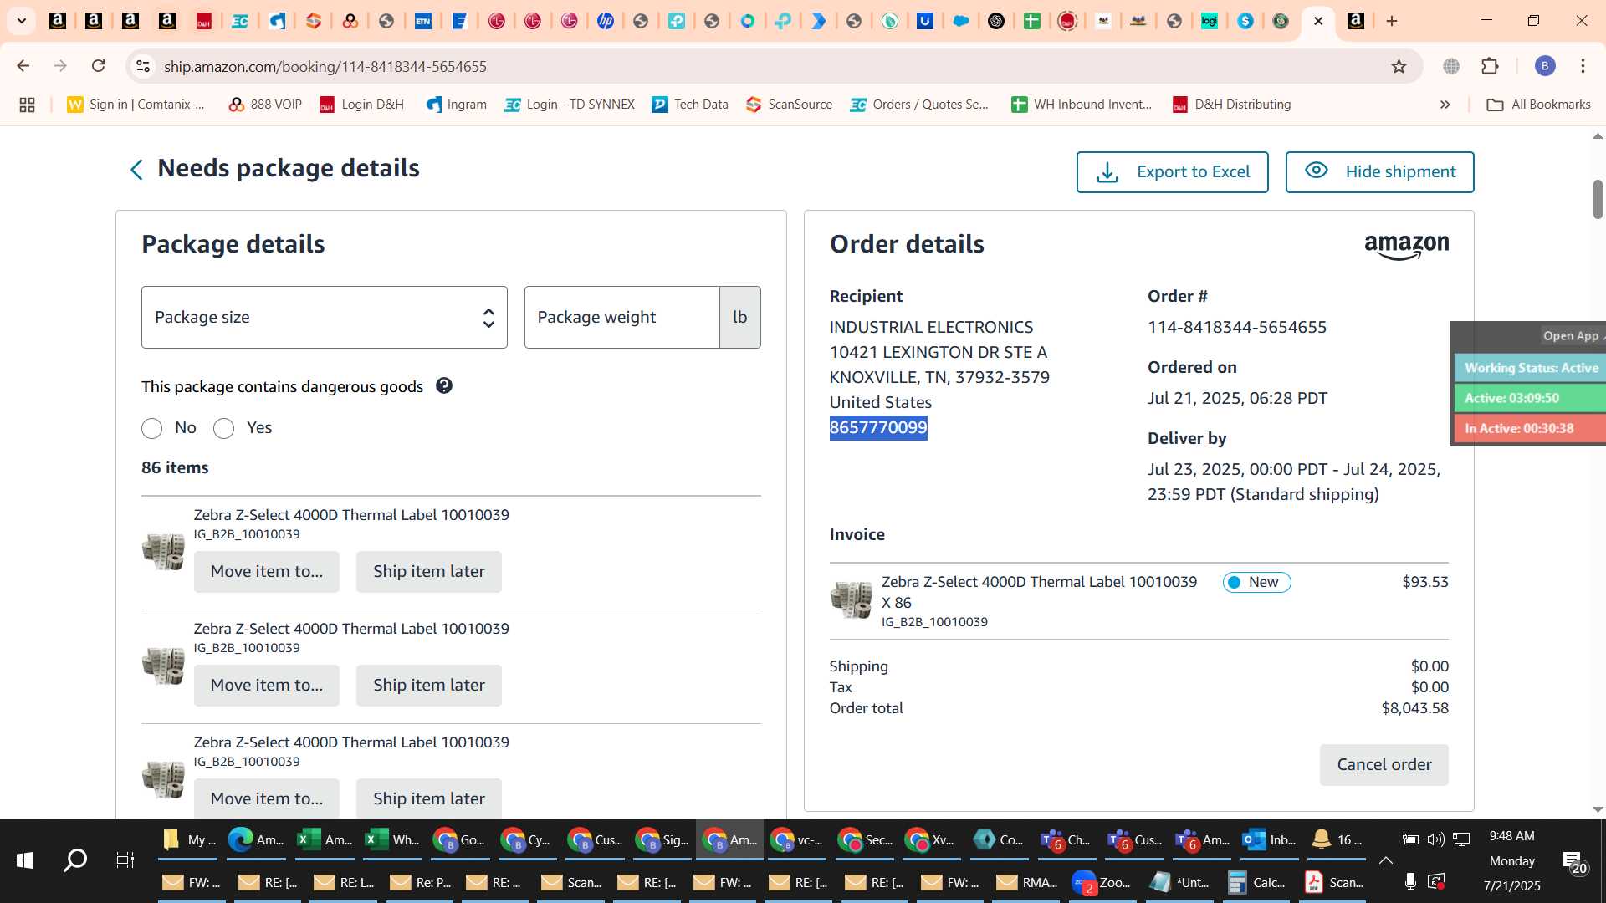
Task: Click the order number 114-8418344-5654655
Action: tap(1237, 327)
